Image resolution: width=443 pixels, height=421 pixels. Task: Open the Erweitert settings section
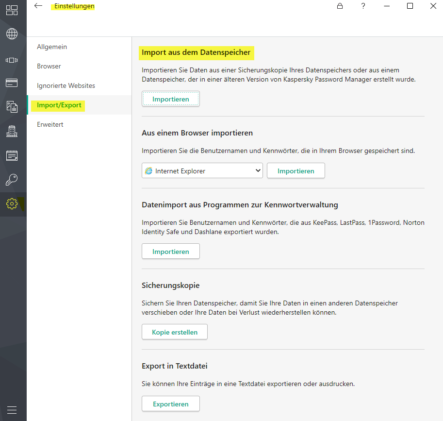click(50, 125)
